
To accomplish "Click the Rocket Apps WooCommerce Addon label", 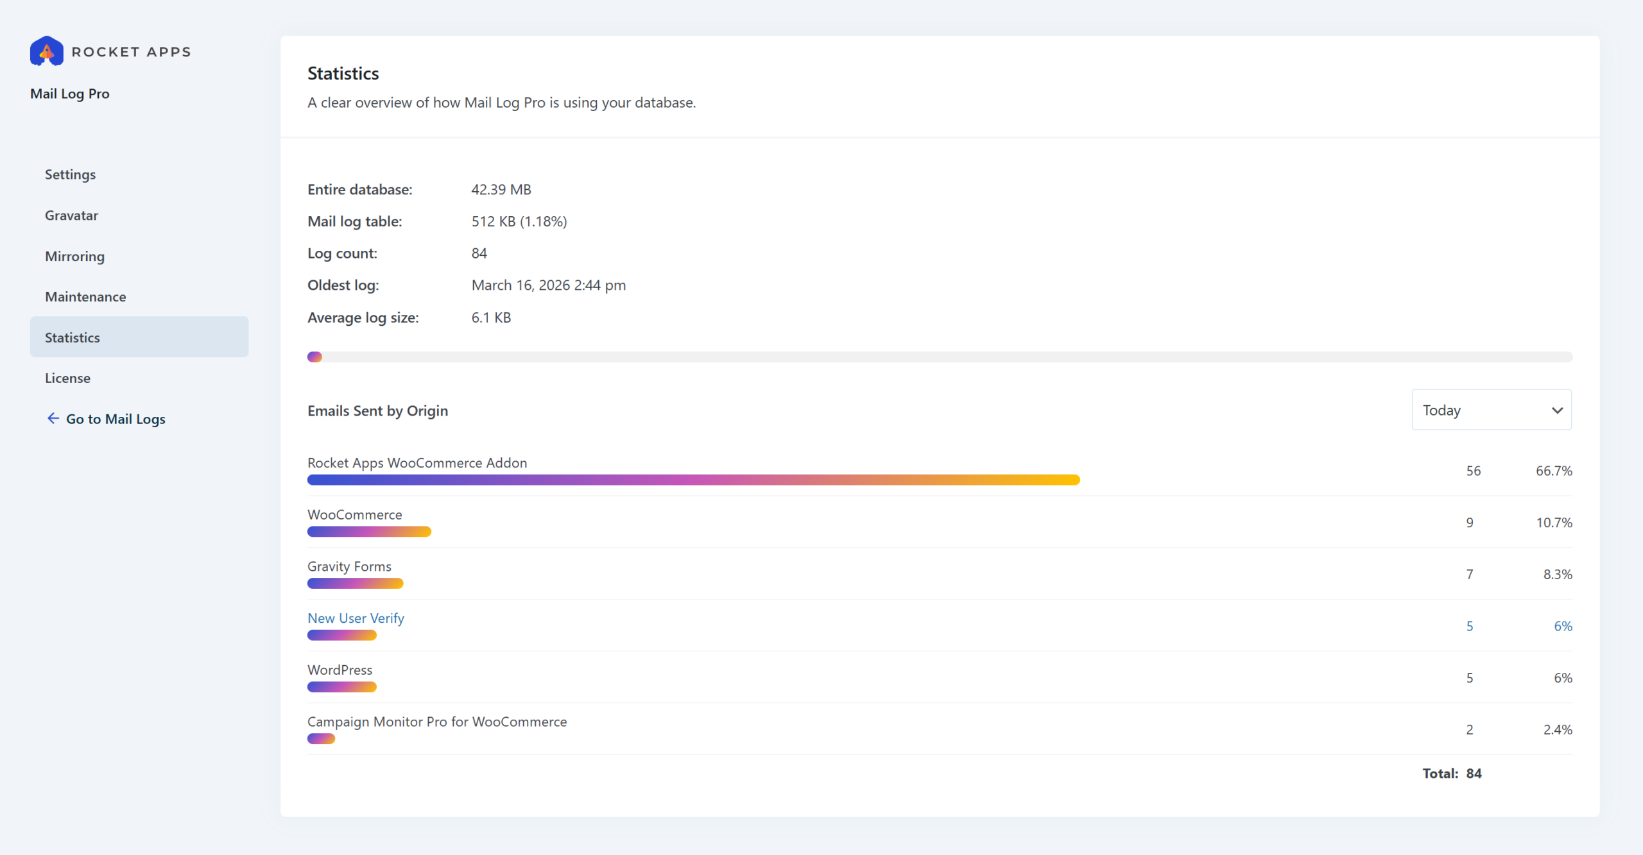I will tap(417, 463).
